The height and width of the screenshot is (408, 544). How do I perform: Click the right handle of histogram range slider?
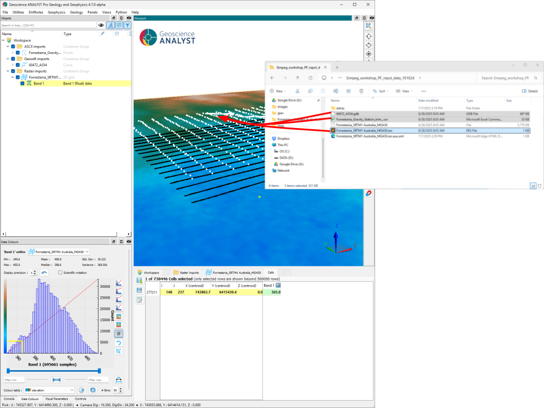coord(100,371)
